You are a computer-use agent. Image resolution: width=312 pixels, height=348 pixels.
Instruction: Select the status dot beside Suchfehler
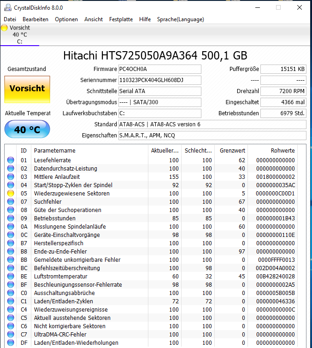[x=11, y=201]
